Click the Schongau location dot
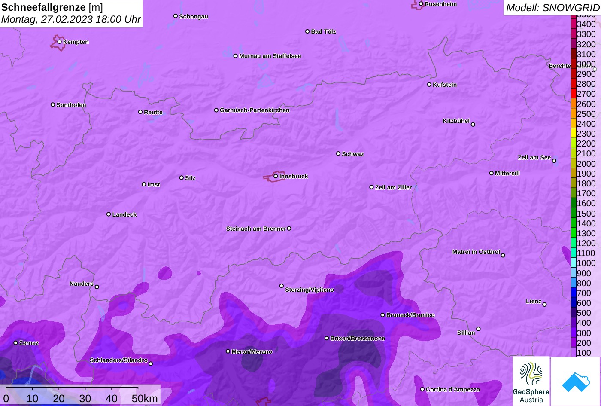Image resolution: width=601 pixels, height=406 pixels. coord(176,16)
